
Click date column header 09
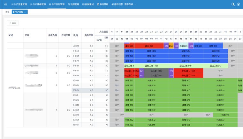click(x=151, y=39)
